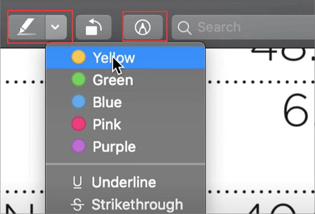Choose Purple highlight option
Screen dimensions: 315x214
pyautogui.click(x=114, y=147)
